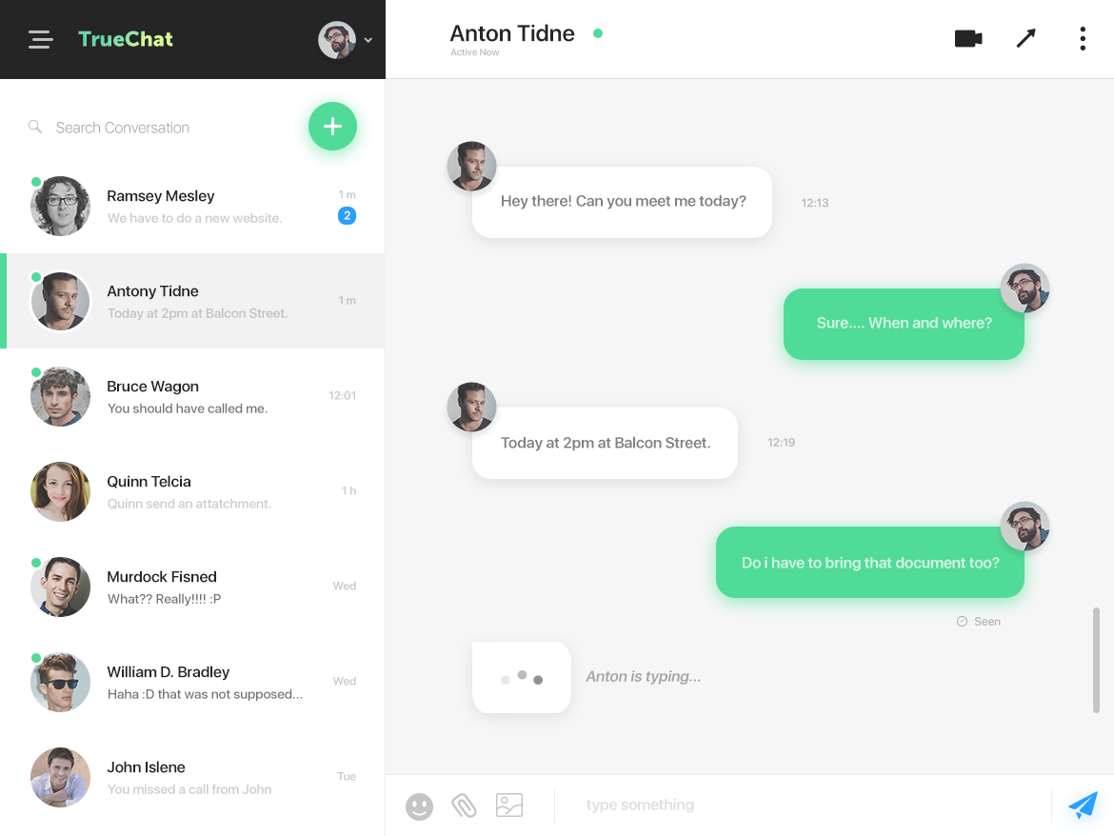Start a video call with Anton
The height and width of the screenshot is (836, 1114).
click(x=968, y=38)
